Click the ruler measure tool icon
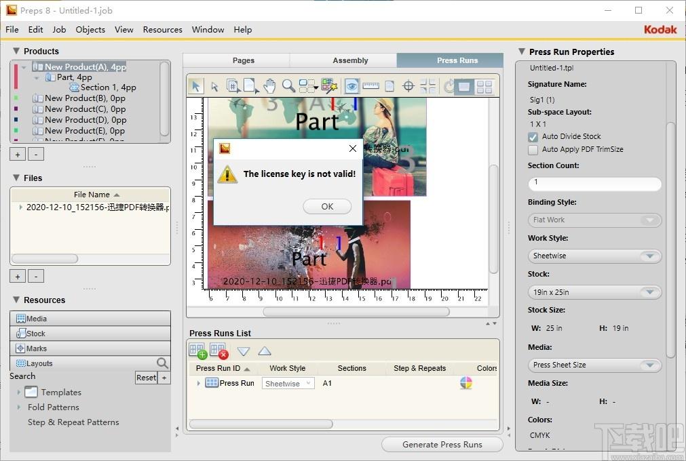The height and width of the screenshot is (461, 686). pos(370,86)
